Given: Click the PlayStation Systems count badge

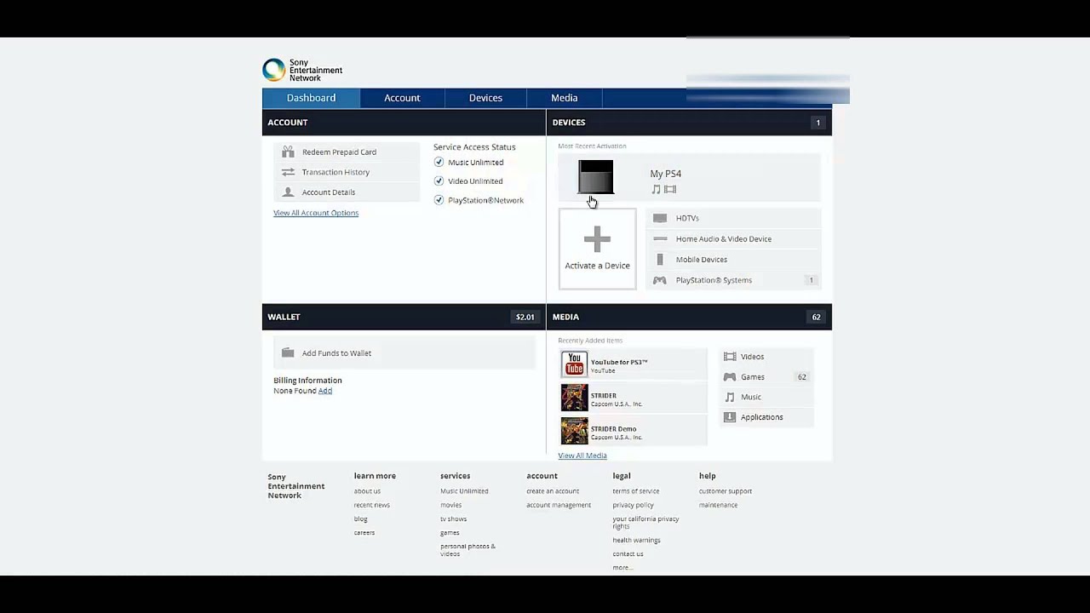Looking at the screenshot, I should pos(811,280).
